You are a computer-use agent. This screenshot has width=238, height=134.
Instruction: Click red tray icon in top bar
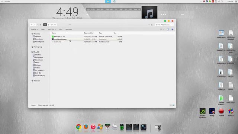pyautogui.click(x=213, y=1)
